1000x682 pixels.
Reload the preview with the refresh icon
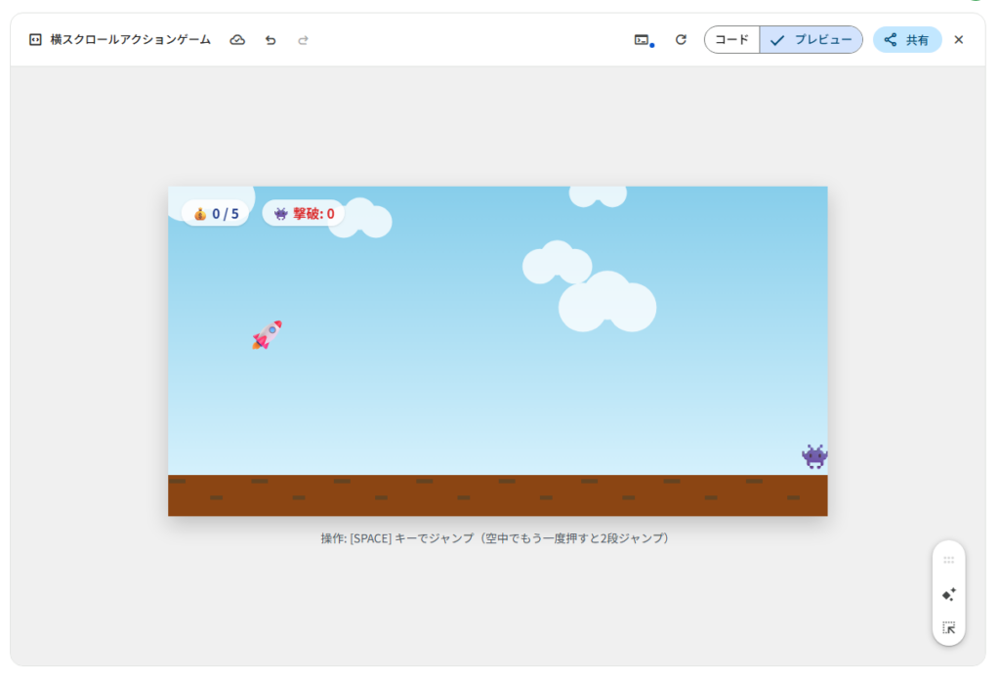tap(681, 40)
